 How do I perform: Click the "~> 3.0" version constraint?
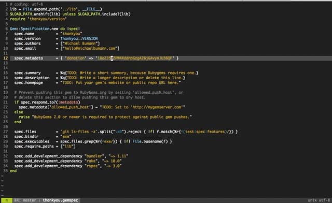[x=113, y=166]
